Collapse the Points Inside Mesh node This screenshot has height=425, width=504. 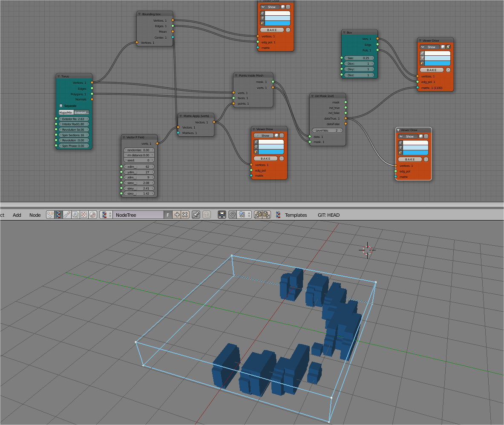coord(236,75)
